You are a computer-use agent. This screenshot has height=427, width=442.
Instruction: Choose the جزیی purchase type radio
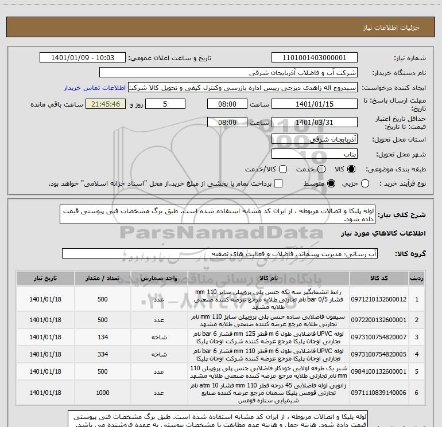[x=365, y=183]
